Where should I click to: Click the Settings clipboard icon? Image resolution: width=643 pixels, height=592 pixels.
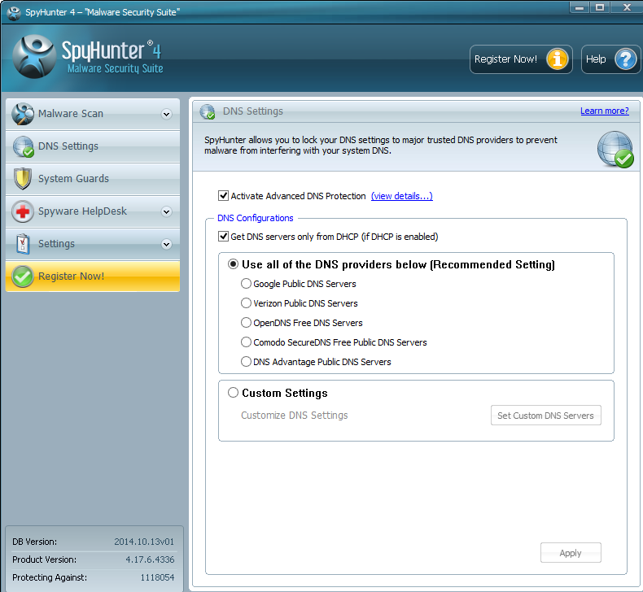tap(23, 244)
